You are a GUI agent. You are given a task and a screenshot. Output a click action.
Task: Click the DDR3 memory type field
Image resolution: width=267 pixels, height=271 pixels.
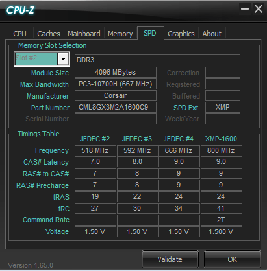(x=157, y=60)
